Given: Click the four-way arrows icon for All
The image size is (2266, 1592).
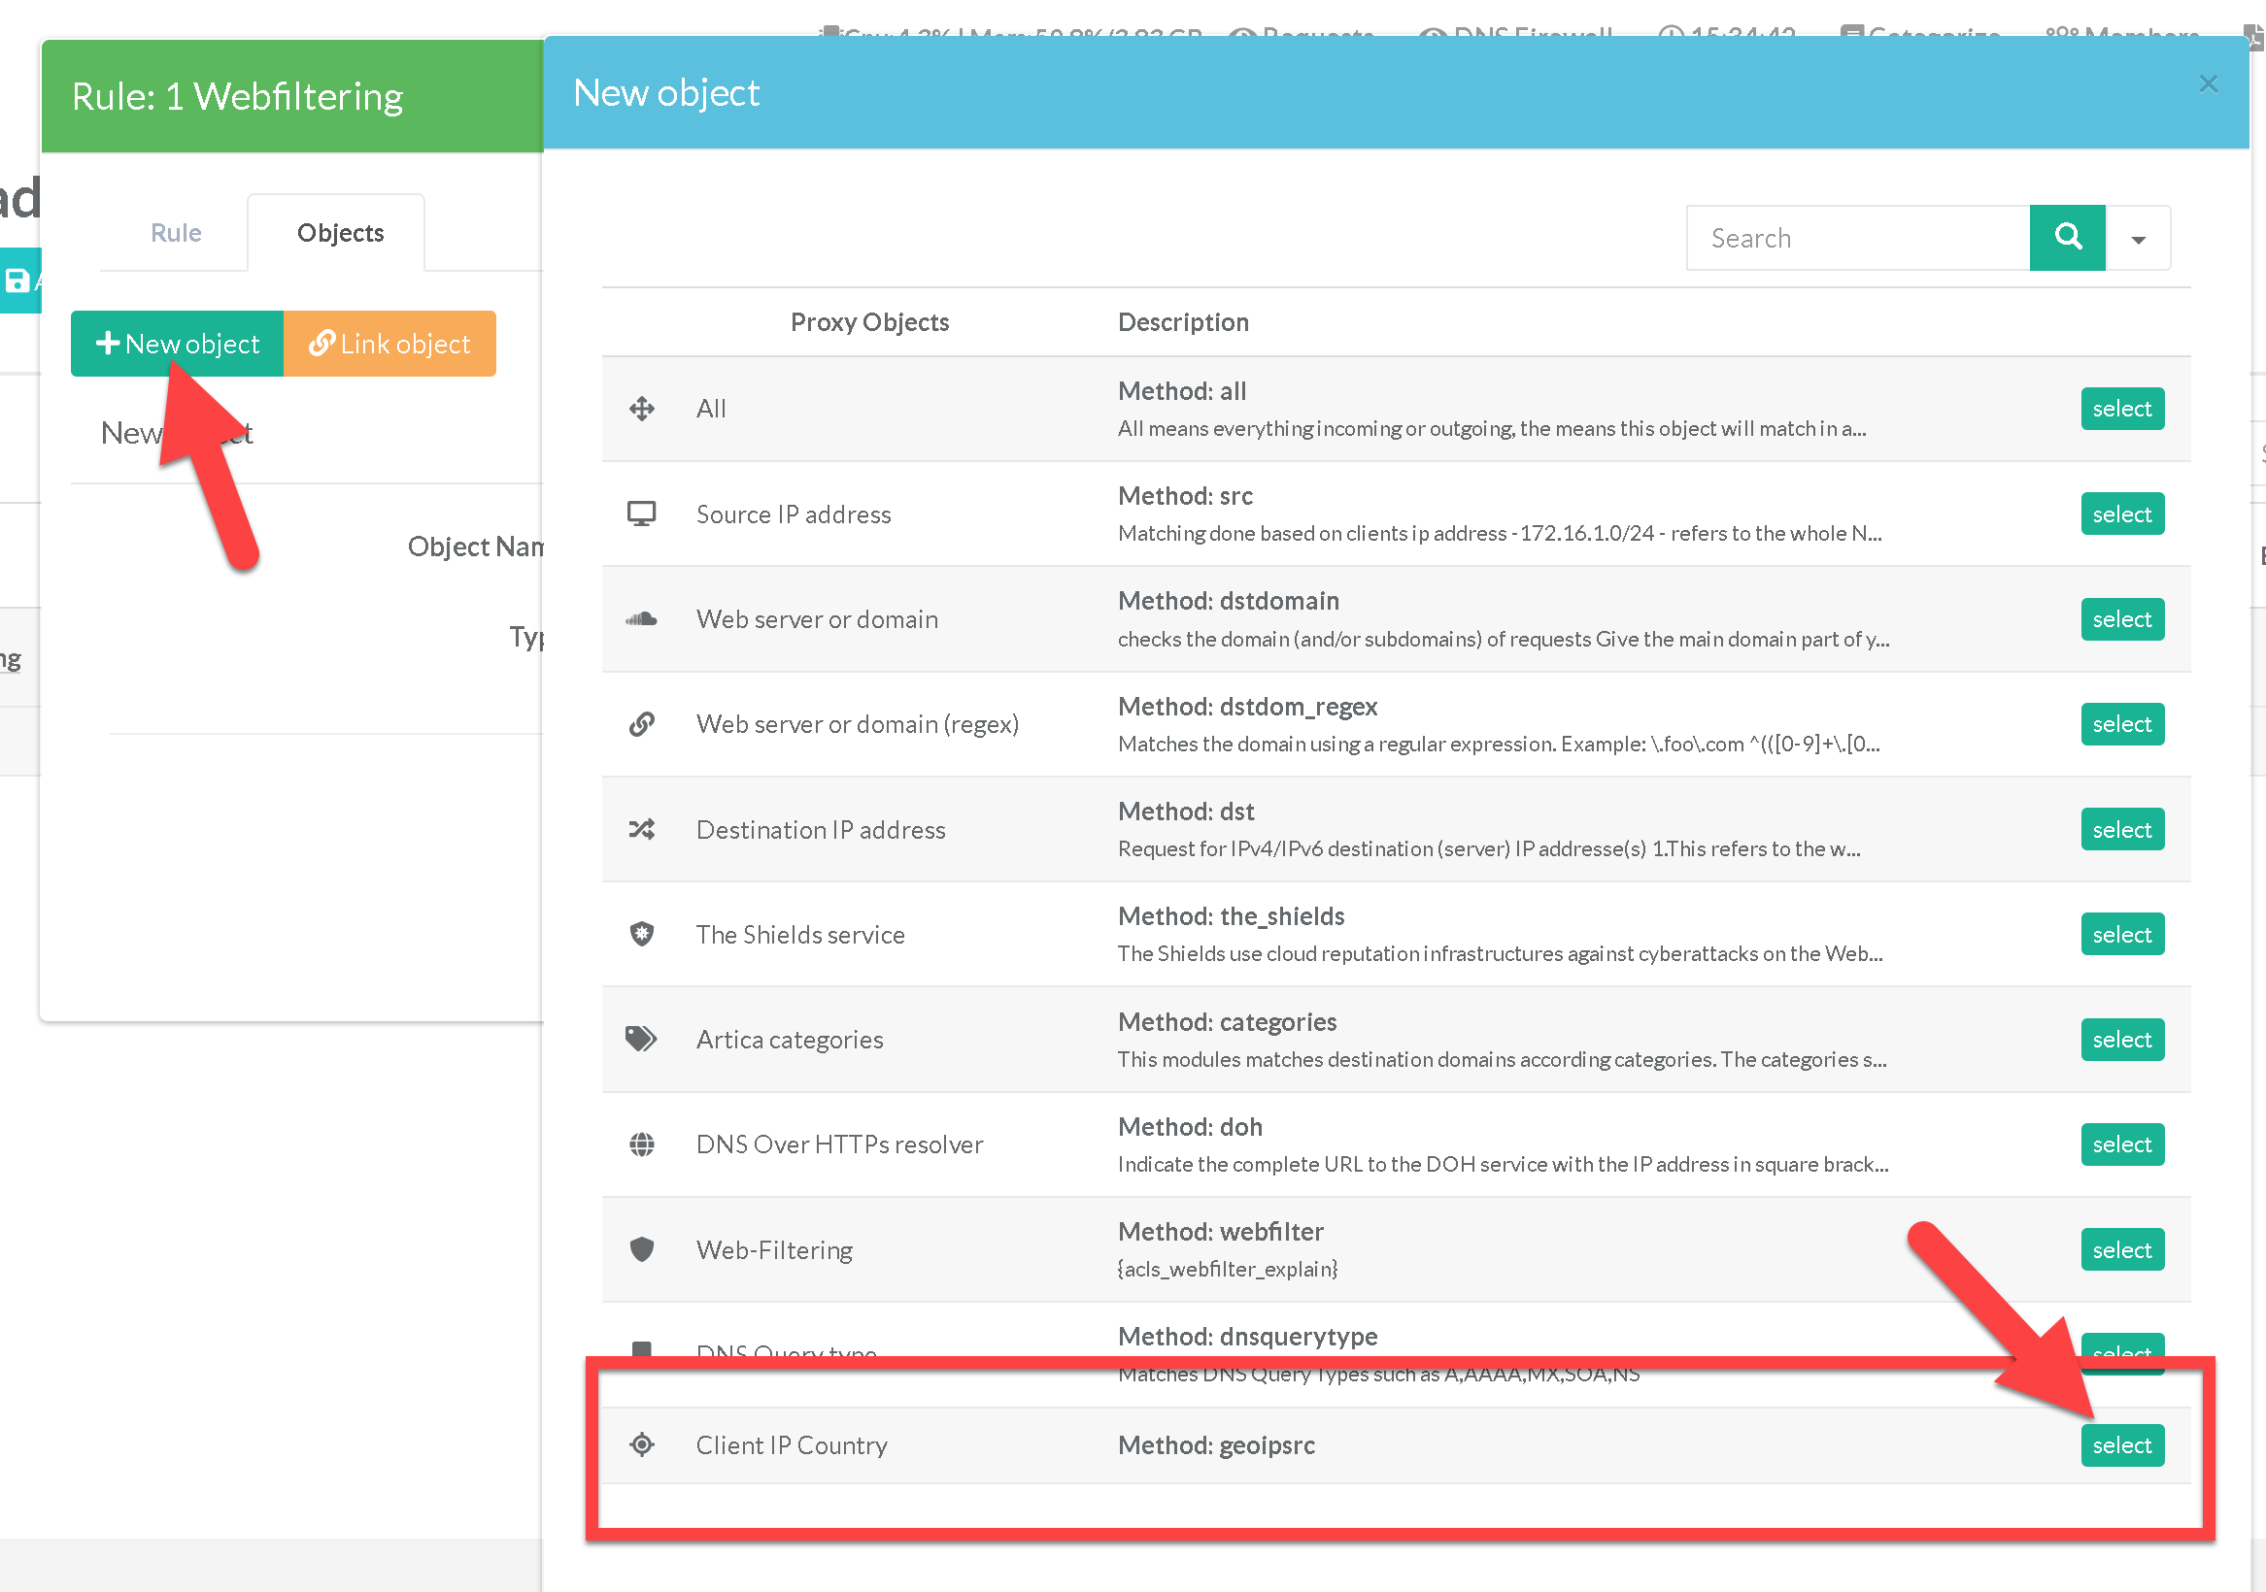Looking at the screenshot, I should [641, 409].
